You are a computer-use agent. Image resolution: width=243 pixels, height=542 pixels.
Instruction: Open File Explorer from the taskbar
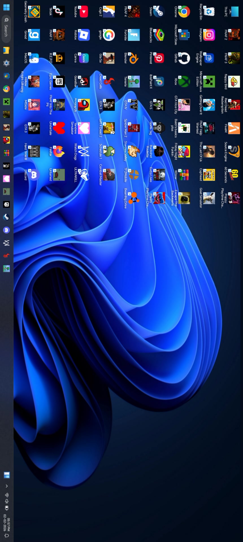(6, 50)
